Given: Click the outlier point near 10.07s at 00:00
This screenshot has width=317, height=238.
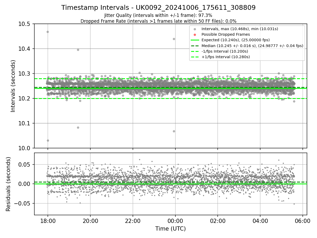Looking at the screenshot, I should [x=174, y=131].
